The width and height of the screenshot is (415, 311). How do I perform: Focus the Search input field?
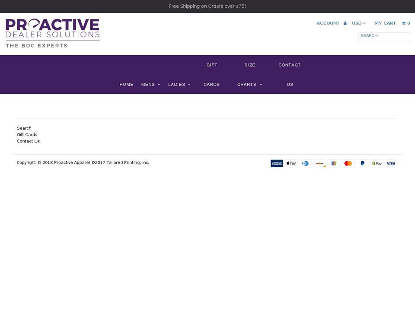point(384,37)
